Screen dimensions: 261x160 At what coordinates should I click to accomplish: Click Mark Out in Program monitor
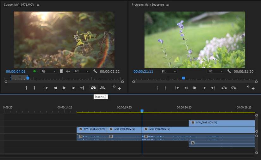pos(165,88)
